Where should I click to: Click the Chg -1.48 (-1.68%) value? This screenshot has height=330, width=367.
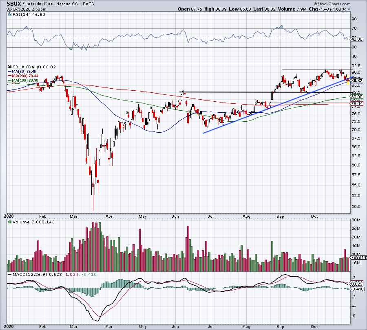328,9
